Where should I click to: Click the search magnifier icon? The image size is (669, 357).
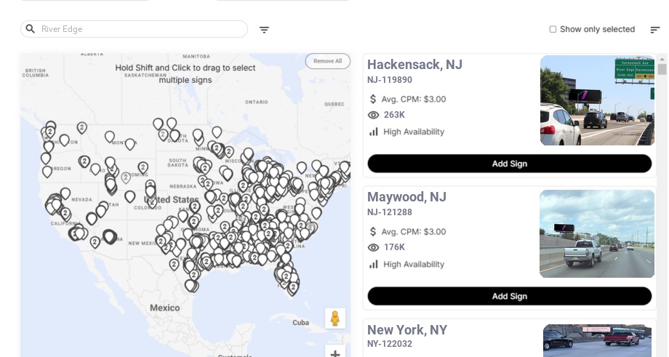pyautogui.click(x=31, y=29)
